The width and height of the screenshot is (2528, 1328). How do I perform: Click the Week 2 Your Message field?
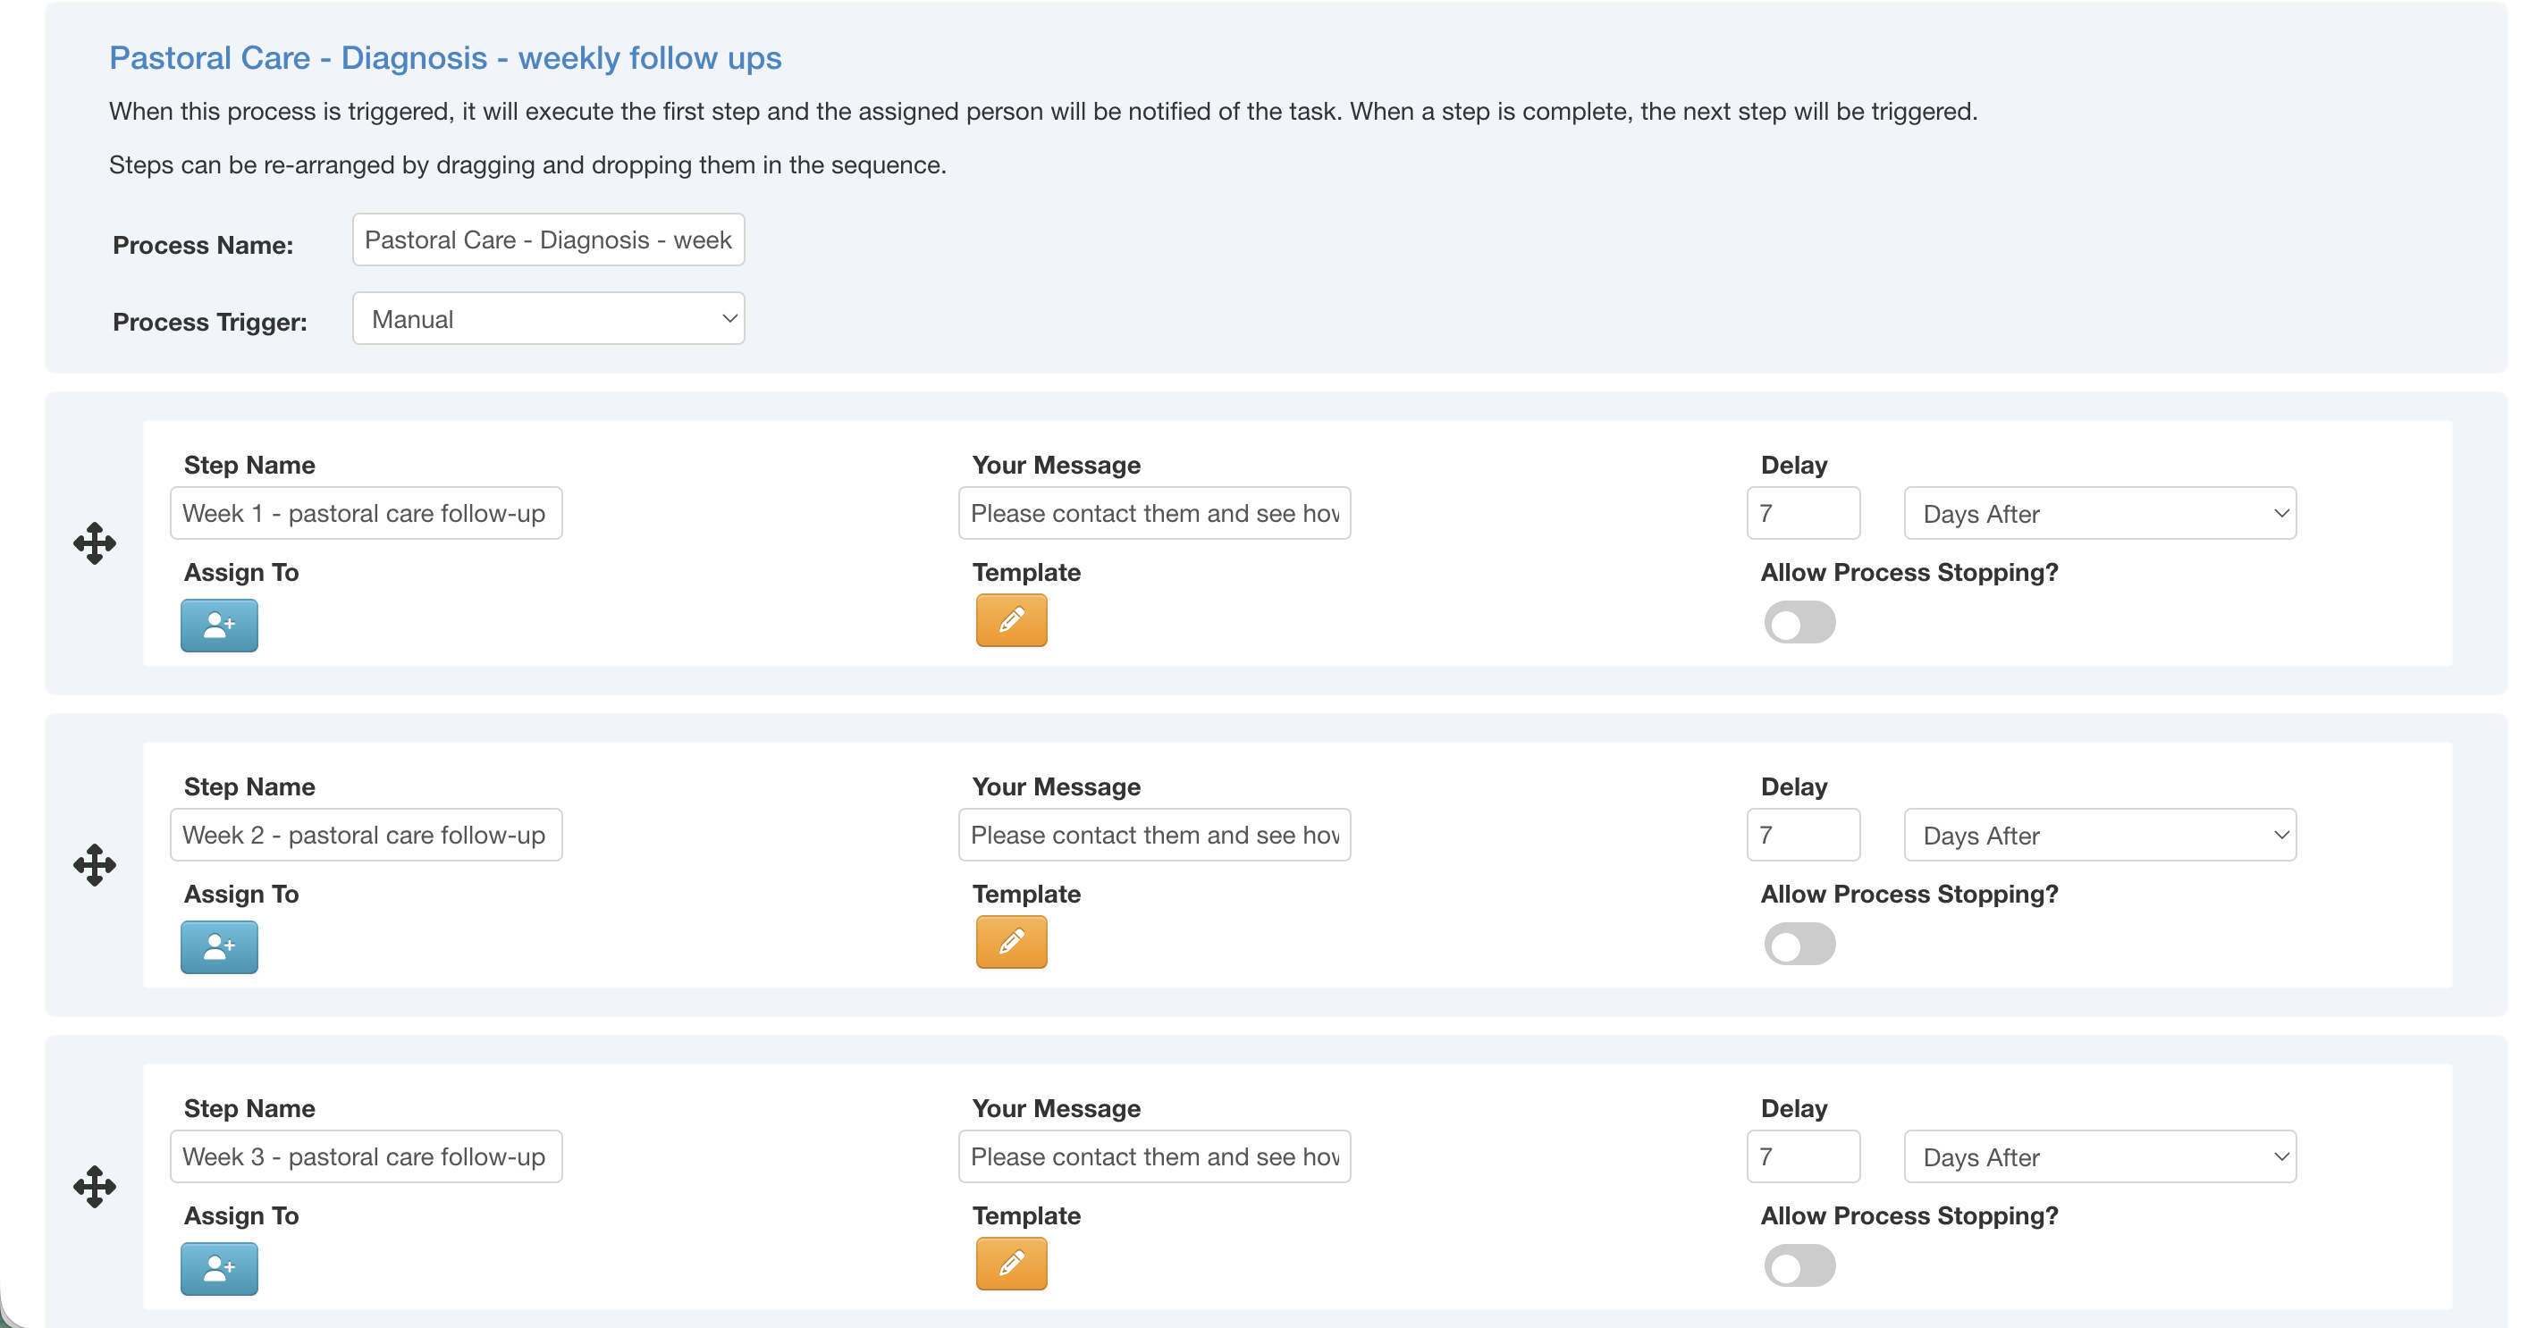(x=1153, y=835)
